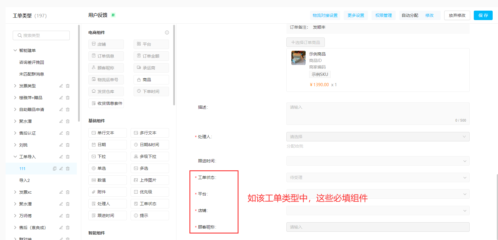Click green badge icon beside 用户反馈
The height and width of the screenshot is (240, 498).
click(x=113, y=15)
